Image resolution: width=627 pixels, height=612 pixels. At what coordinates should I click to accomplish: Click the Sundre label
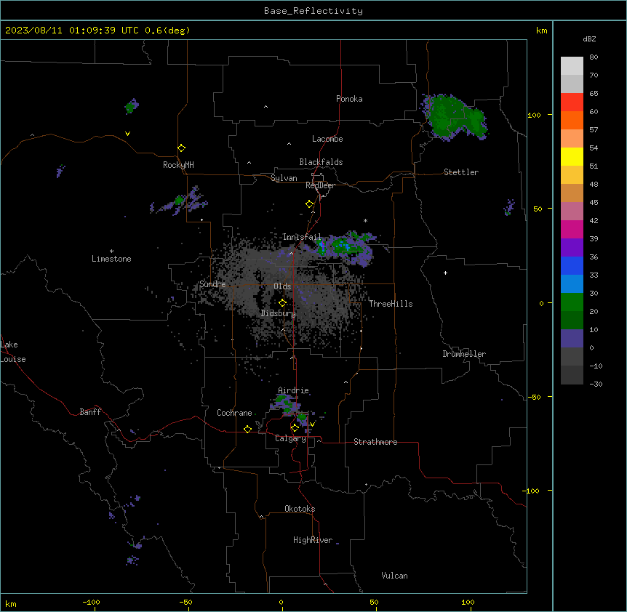click(x=212, y=284)
